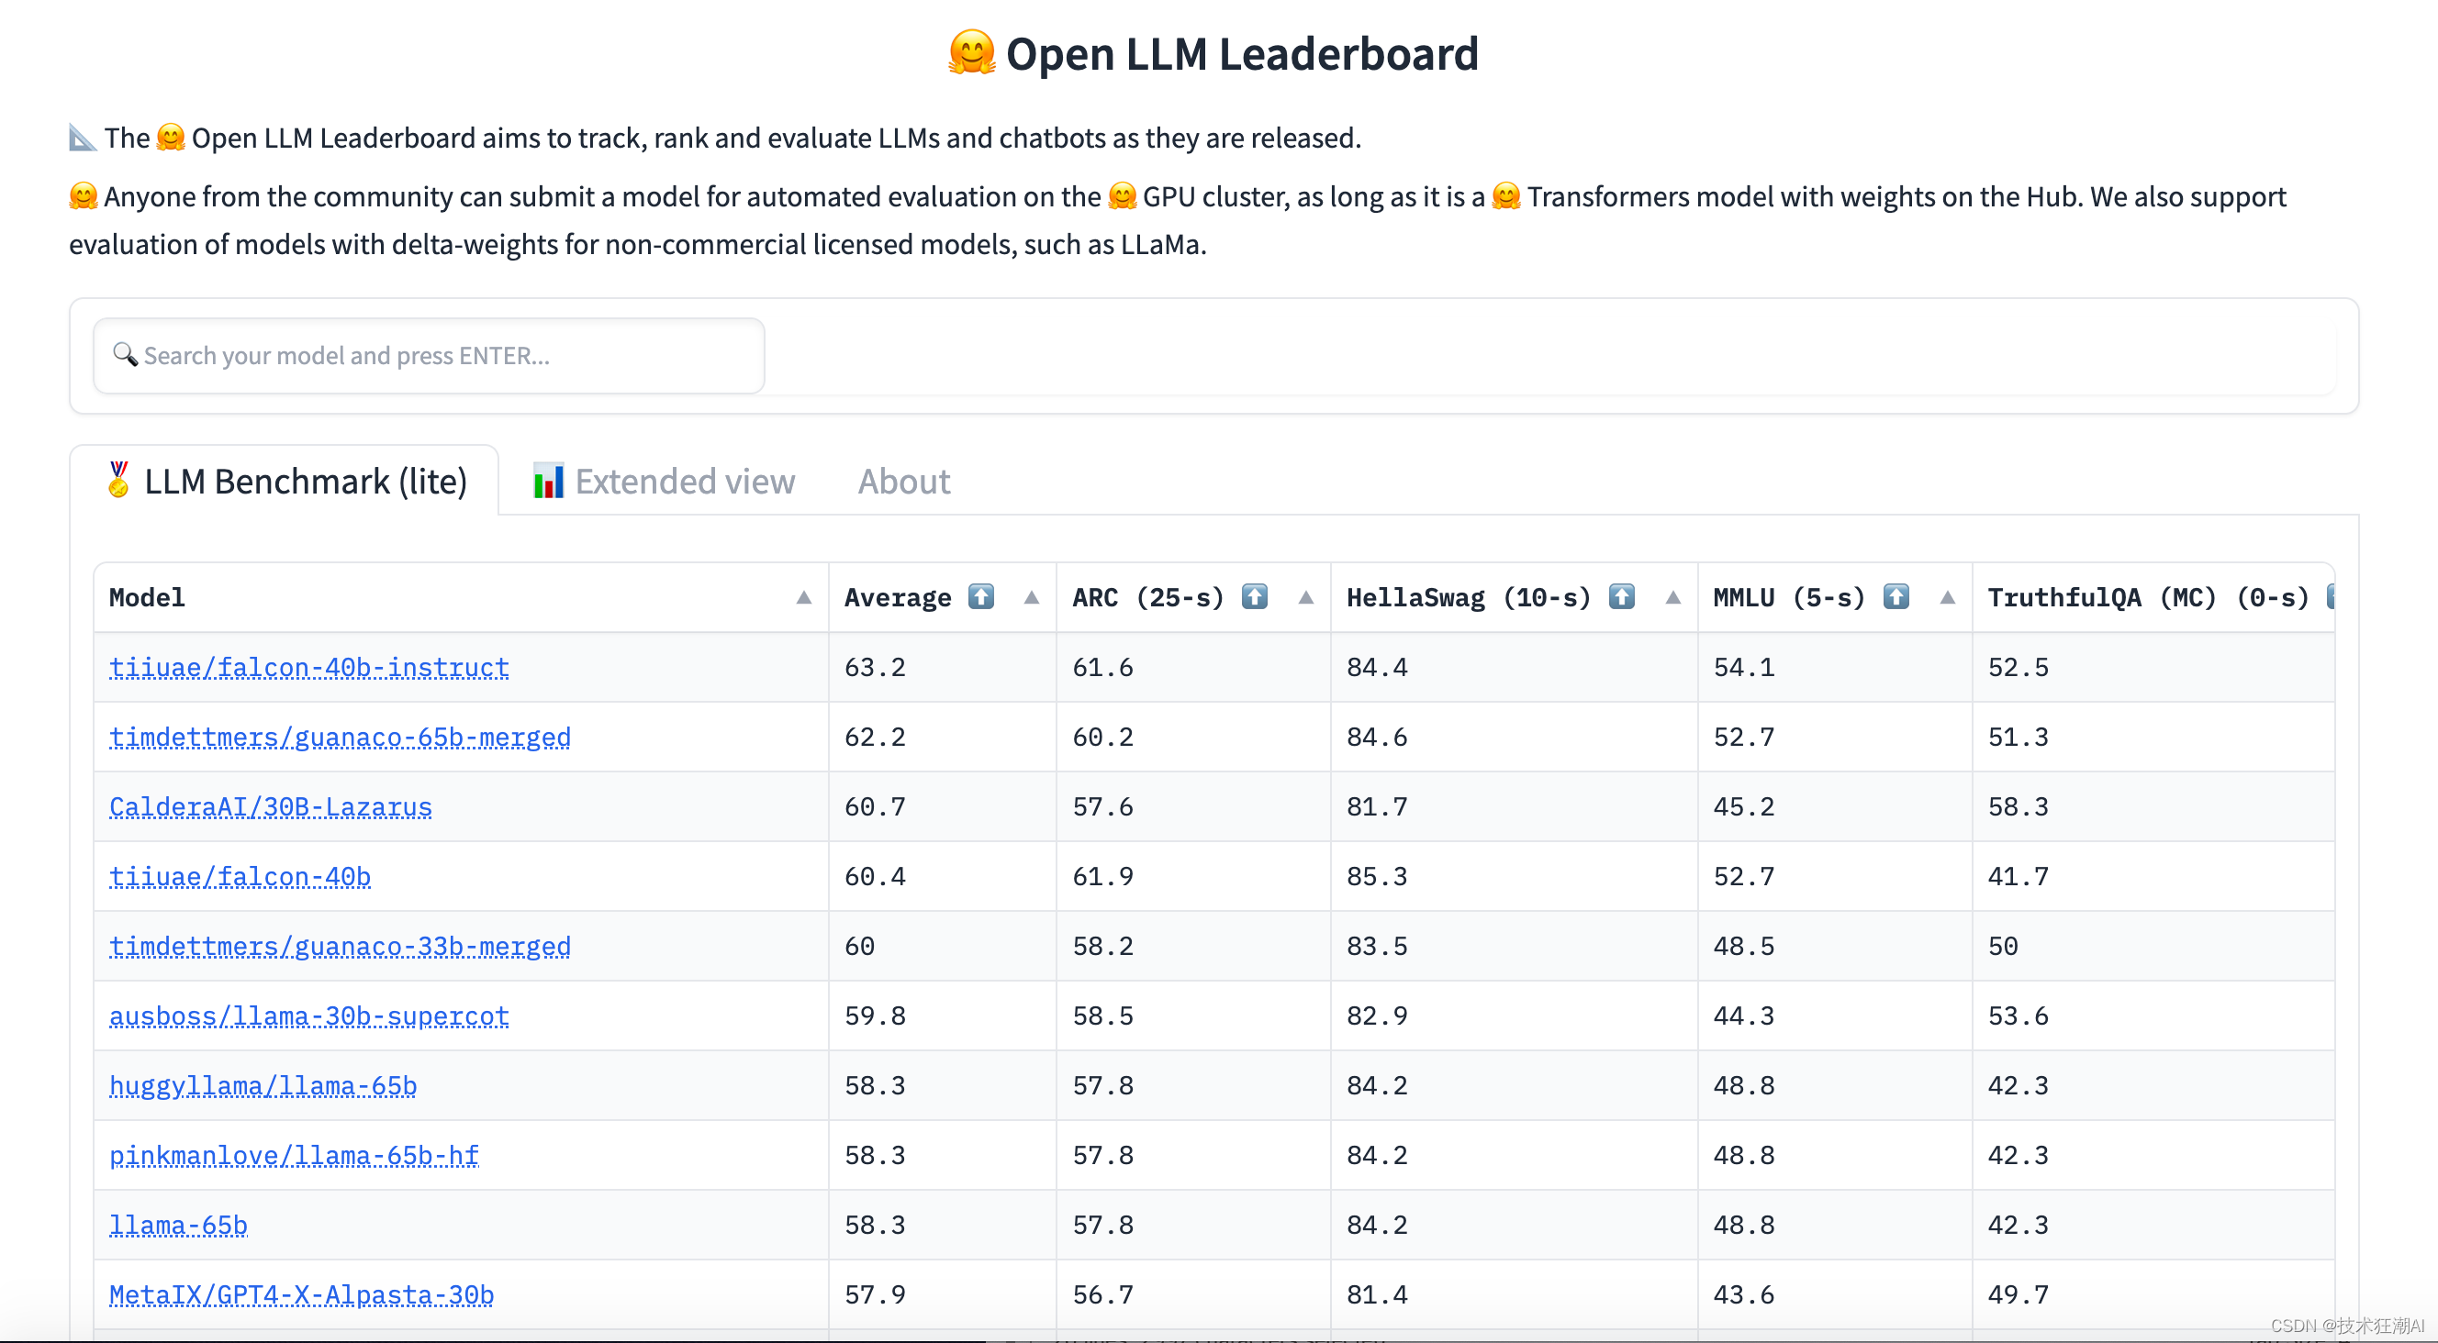Click the TruthfulQA (MC) column header
The width and height of the screenshot is (2438, 1343).
2146,597
